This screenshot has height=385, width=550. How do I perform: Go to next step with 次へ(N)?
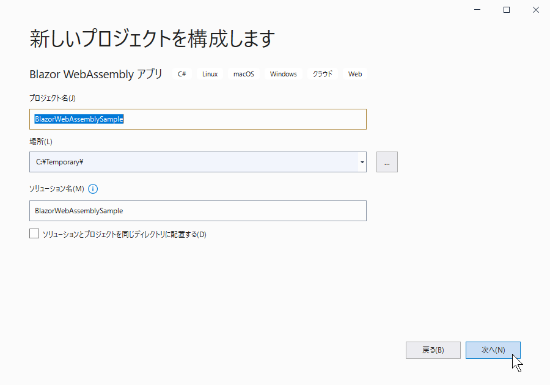(493, 350)
